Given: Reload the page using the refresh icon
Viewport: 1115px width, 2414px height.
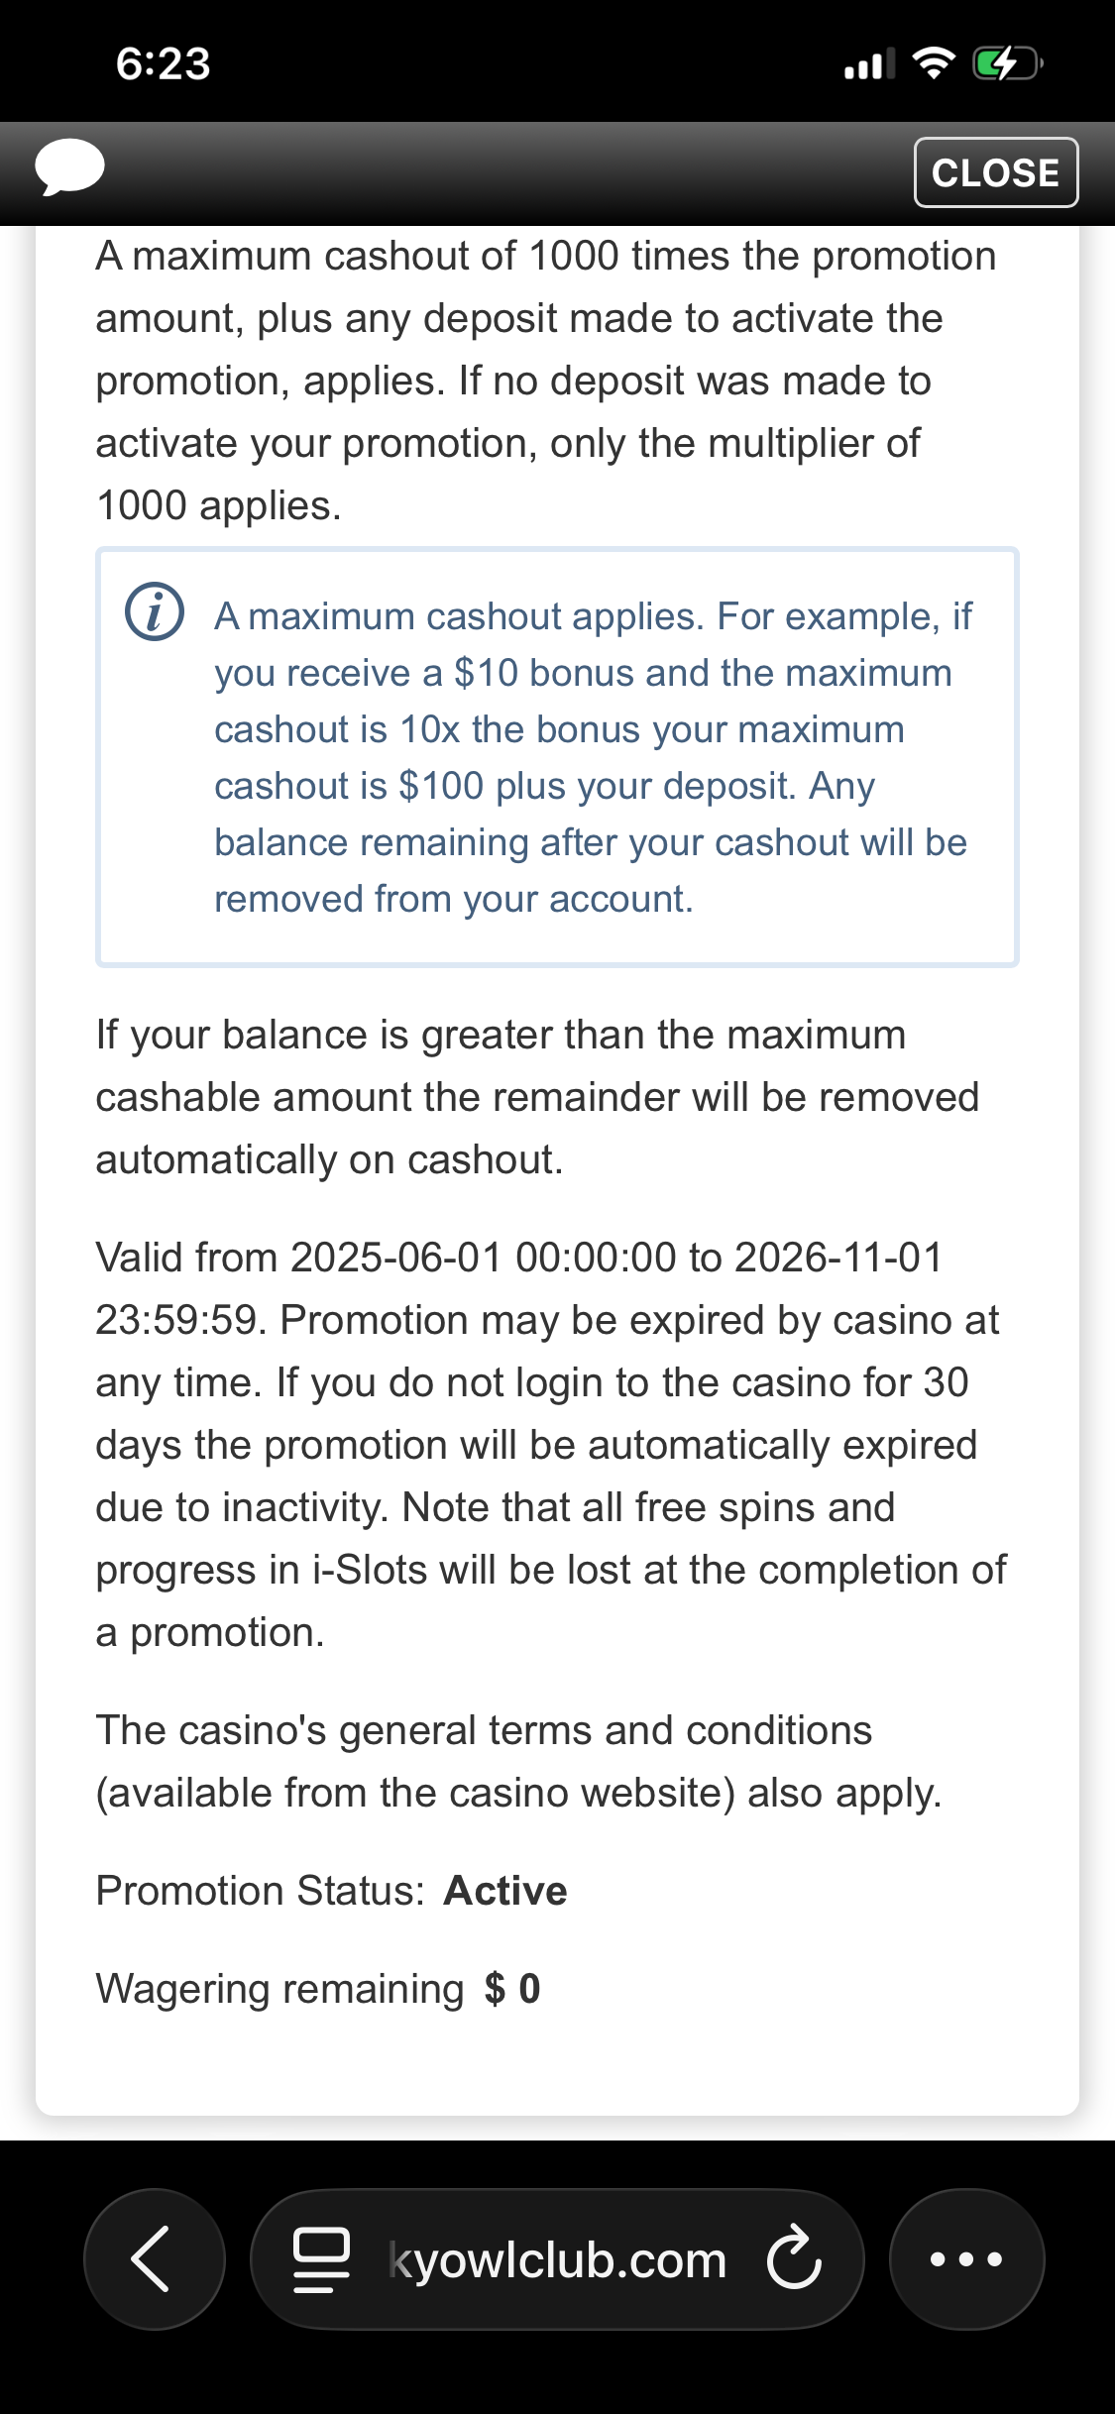Looking at the screenshot, I should pos(794,2259).
